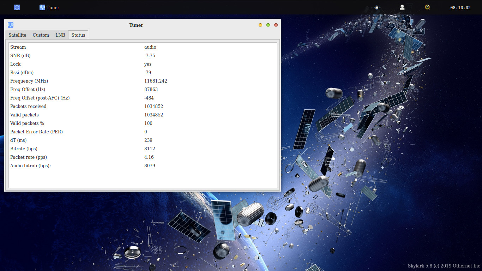The width and height of the screenshot is (482, 271).
Task: Select the freq offset value 87863
Action: [151, 89]
